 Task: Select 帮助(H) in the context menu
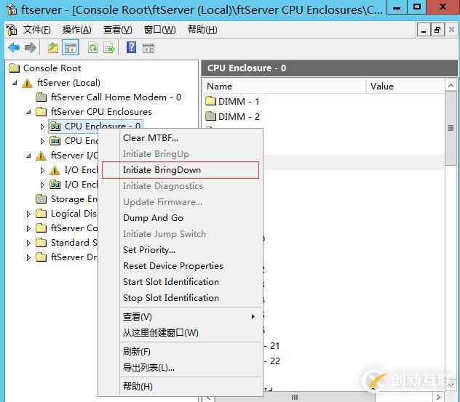[181, 386]
